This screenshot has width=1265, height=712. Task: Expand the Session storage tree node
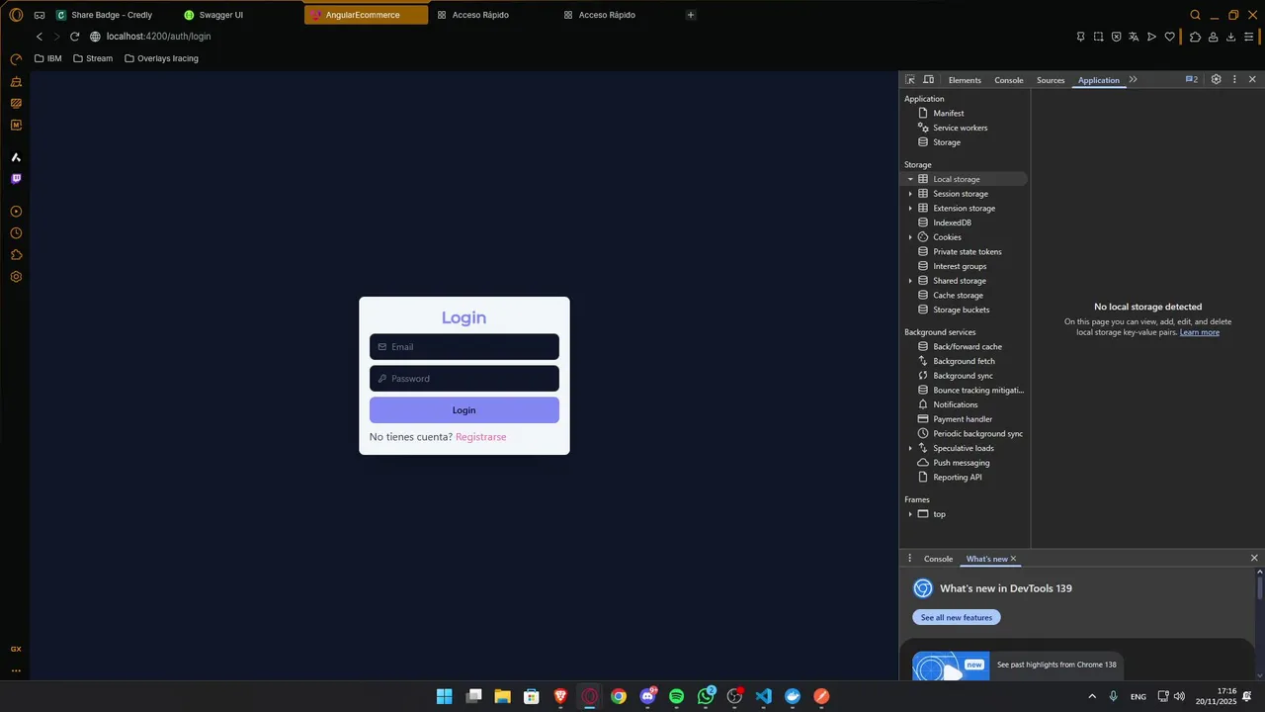point(910,194)
